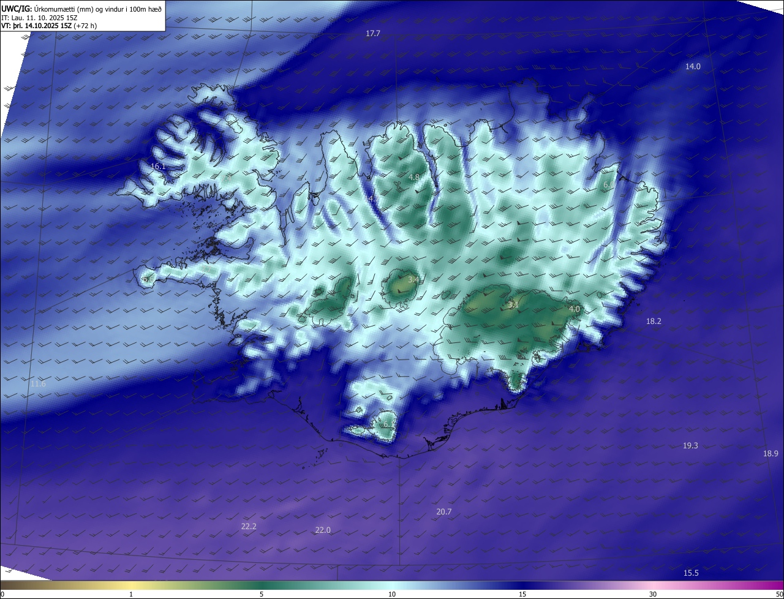Click the 20.7 value label
784x599 pixels.
(444, 512)
